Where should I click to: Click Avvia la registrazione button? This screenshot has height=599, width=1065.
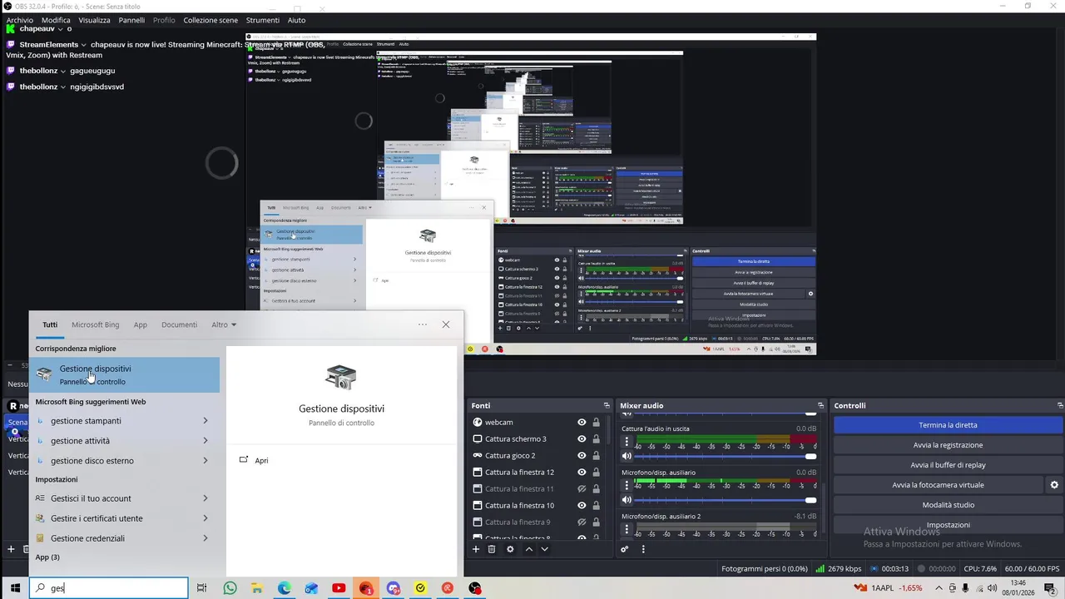tap(948, 445)
